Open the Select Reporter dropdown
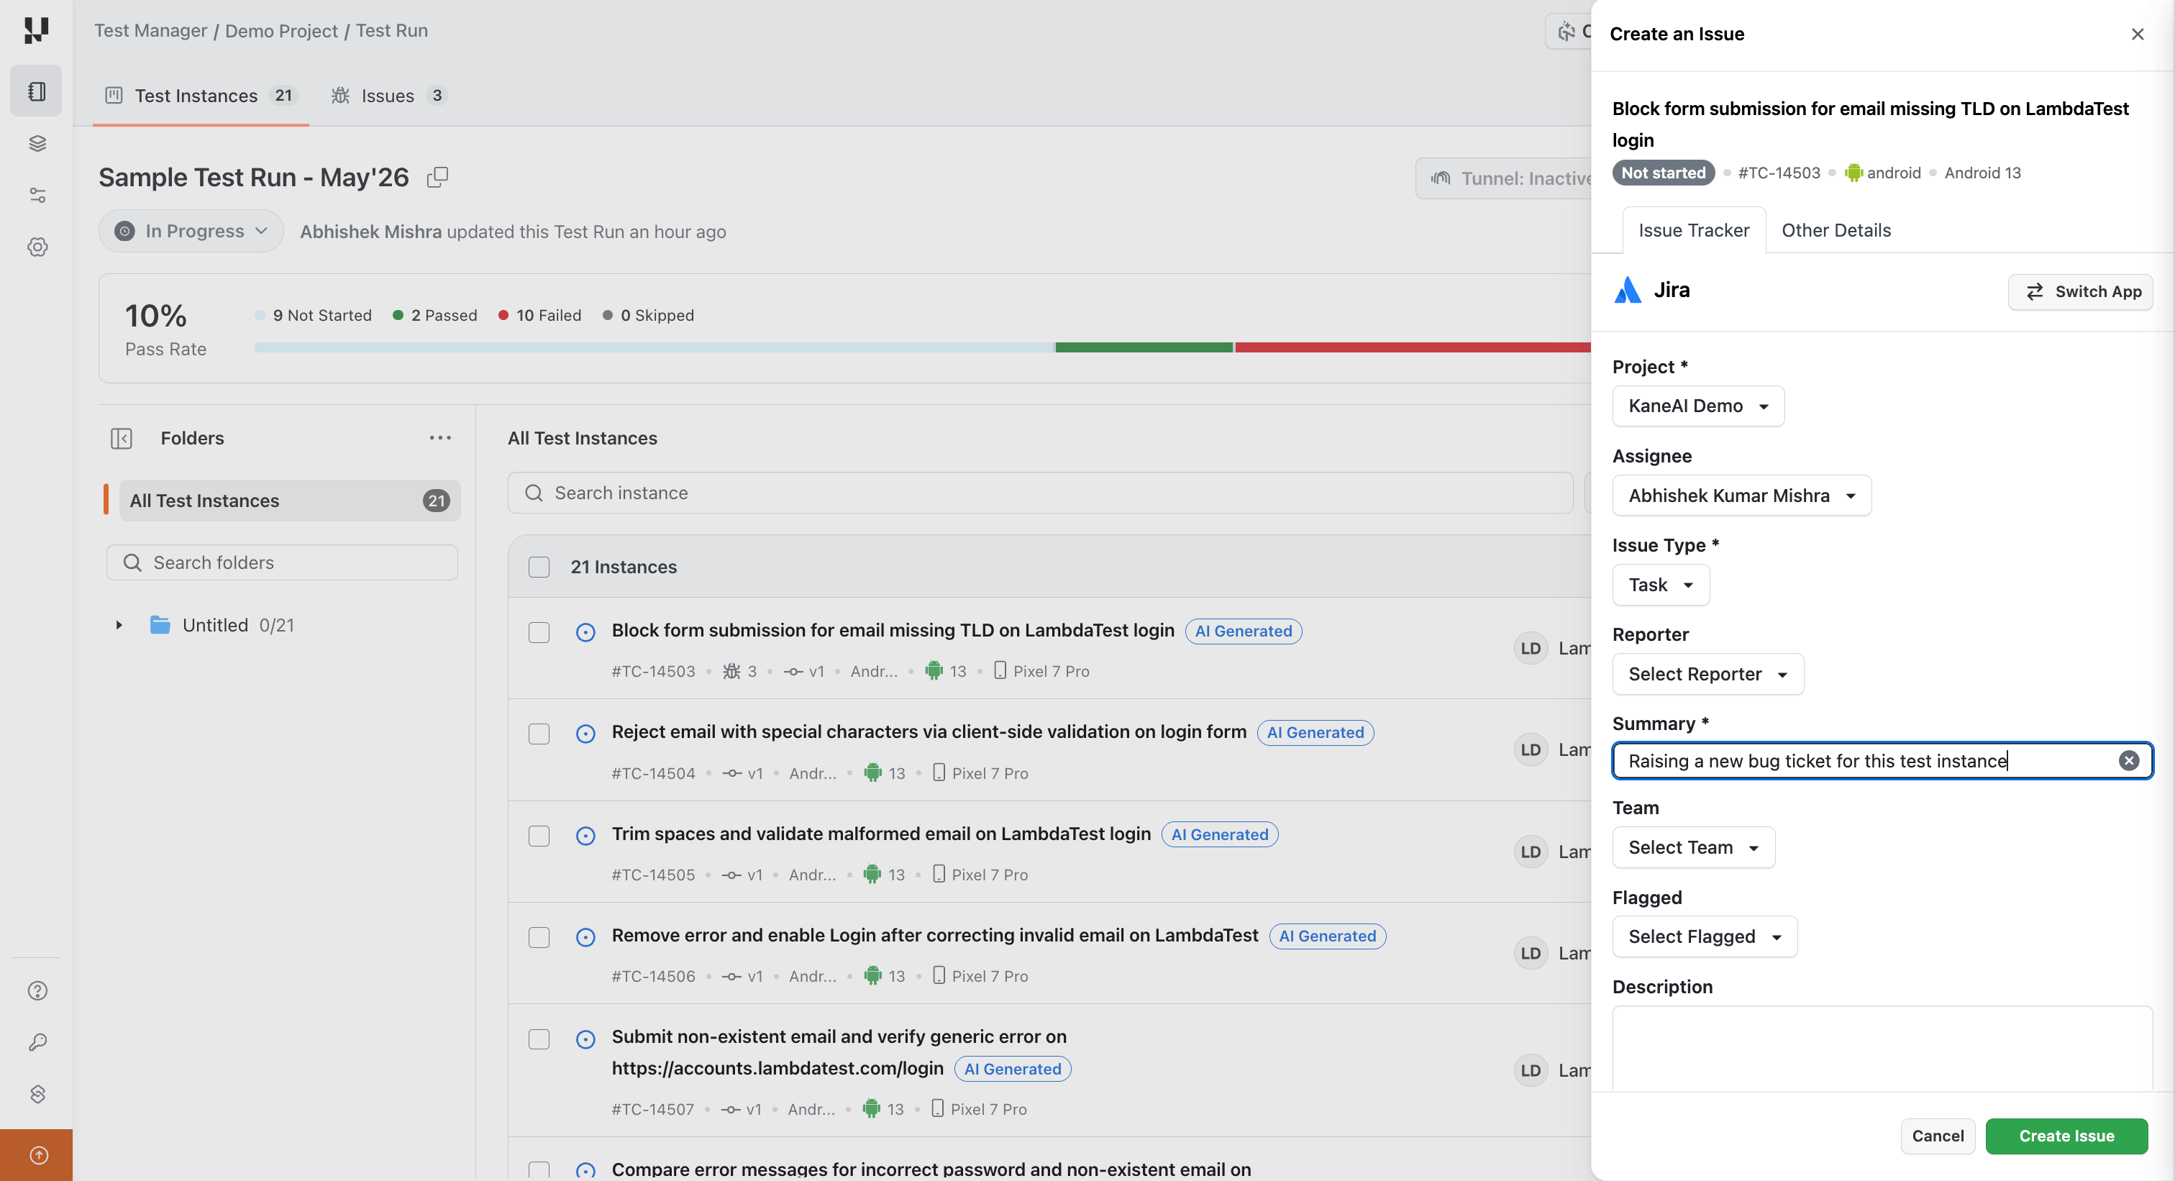The image size is (2175, 1181). click(x=1707, y=674)
